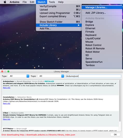Click the OK button
123x138 pixels.
click(115, 135)
